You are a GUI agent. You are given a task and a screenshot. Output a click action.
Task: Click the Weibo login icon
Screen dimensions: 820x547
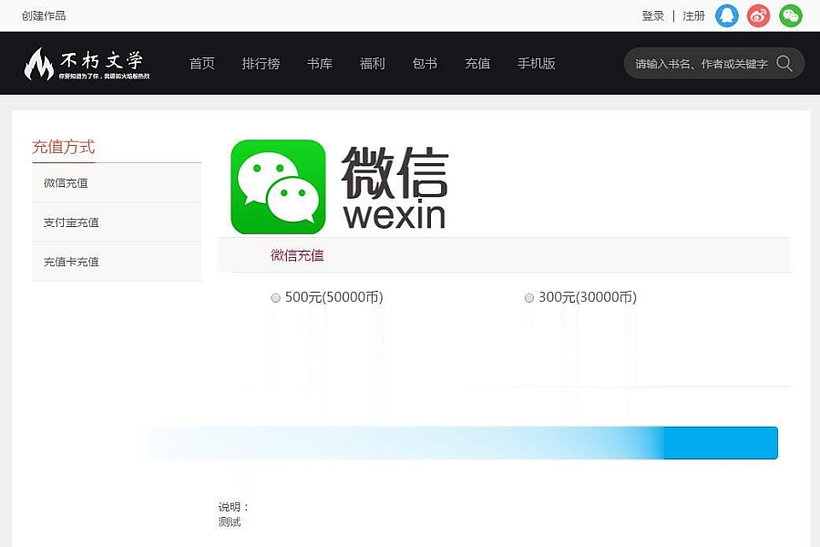(758, 15)
